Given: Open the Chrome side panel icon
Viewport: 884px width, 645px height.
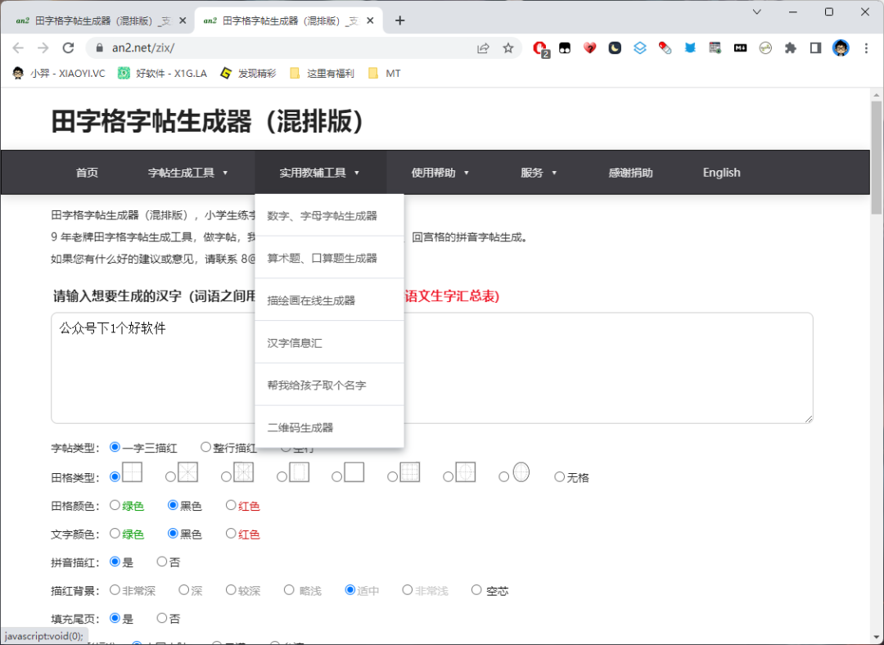Looking at the screenshot, I should tap(815, 48).
